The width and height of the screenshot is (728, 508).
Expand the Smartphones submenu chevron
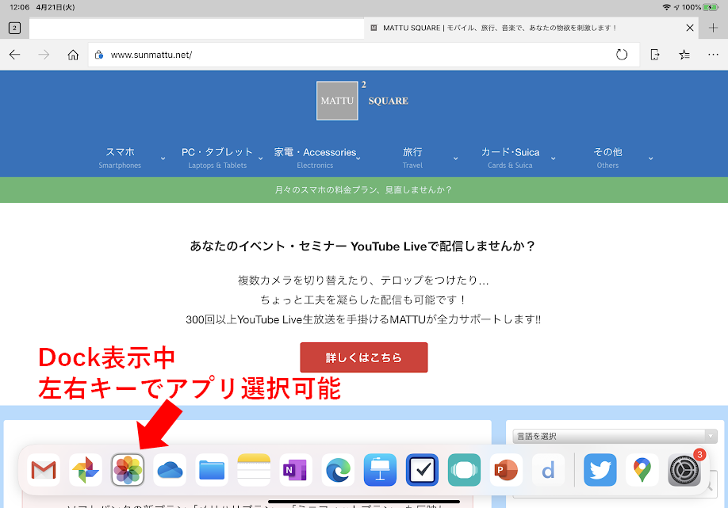(163, 159)
